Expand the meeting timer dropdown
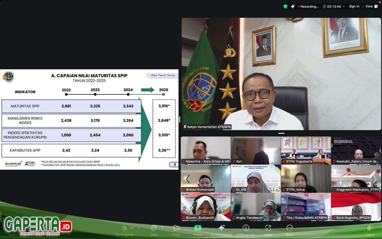 (344, 6)
